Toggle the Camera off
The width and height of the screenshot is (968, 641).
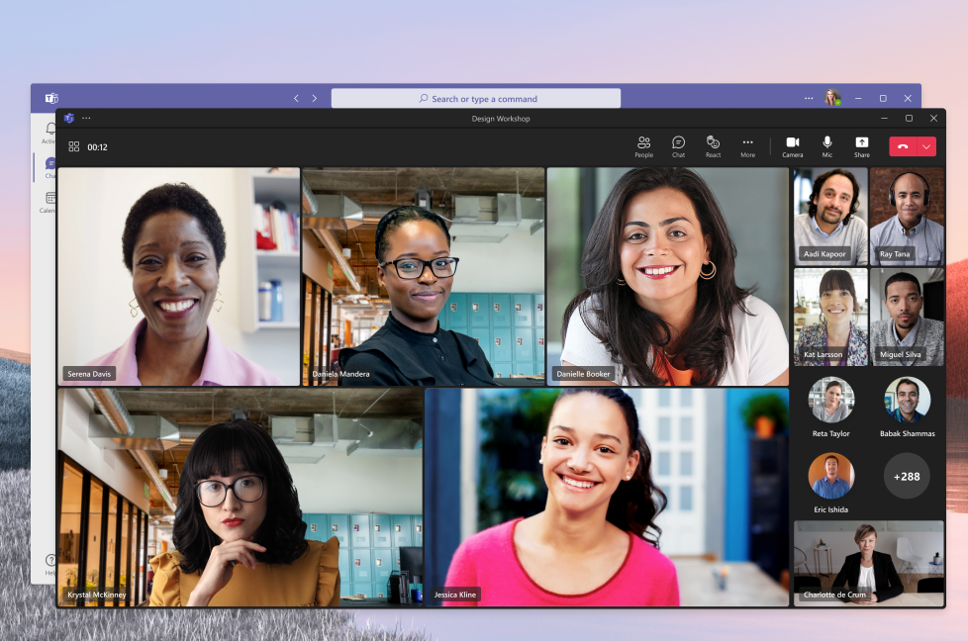[x=793, y=146]
